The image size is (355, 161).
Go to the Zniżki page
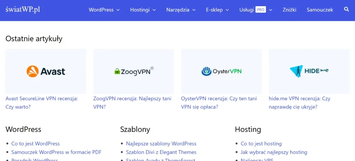289,10
